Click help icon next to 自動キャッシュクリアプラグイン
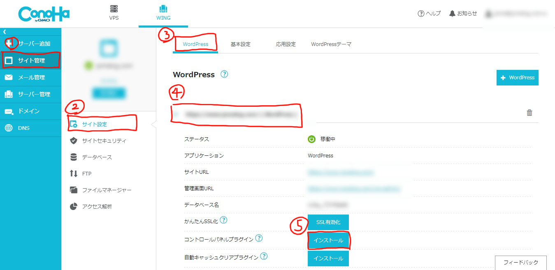555x270 pixels. 264,256
